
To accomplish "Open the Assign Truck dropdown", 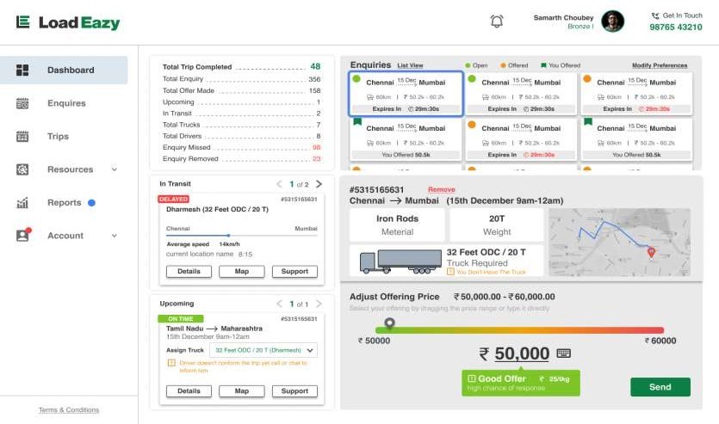I will click(x=263, y=350).
